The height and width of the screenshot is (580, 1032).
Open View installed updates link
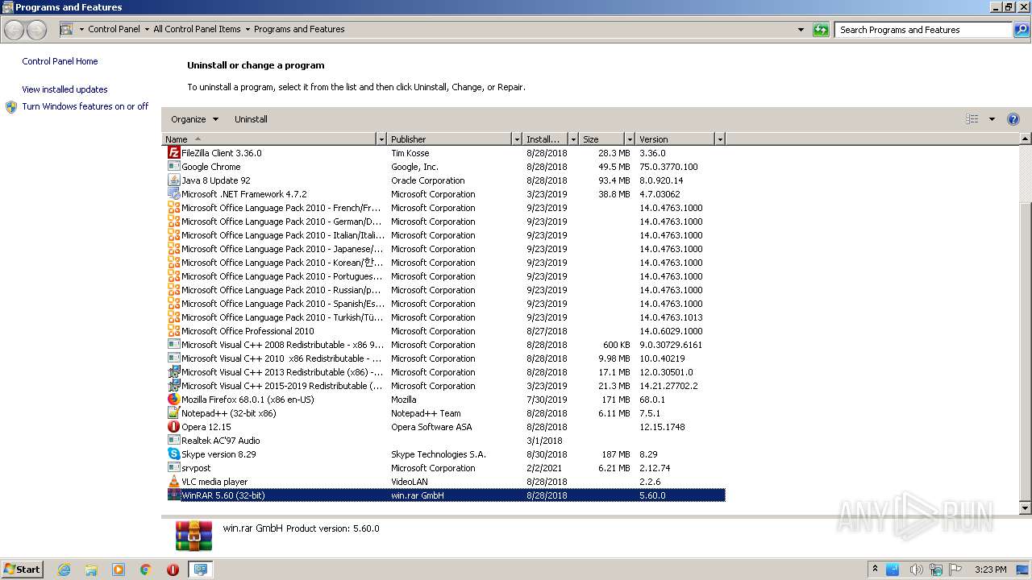64,89
